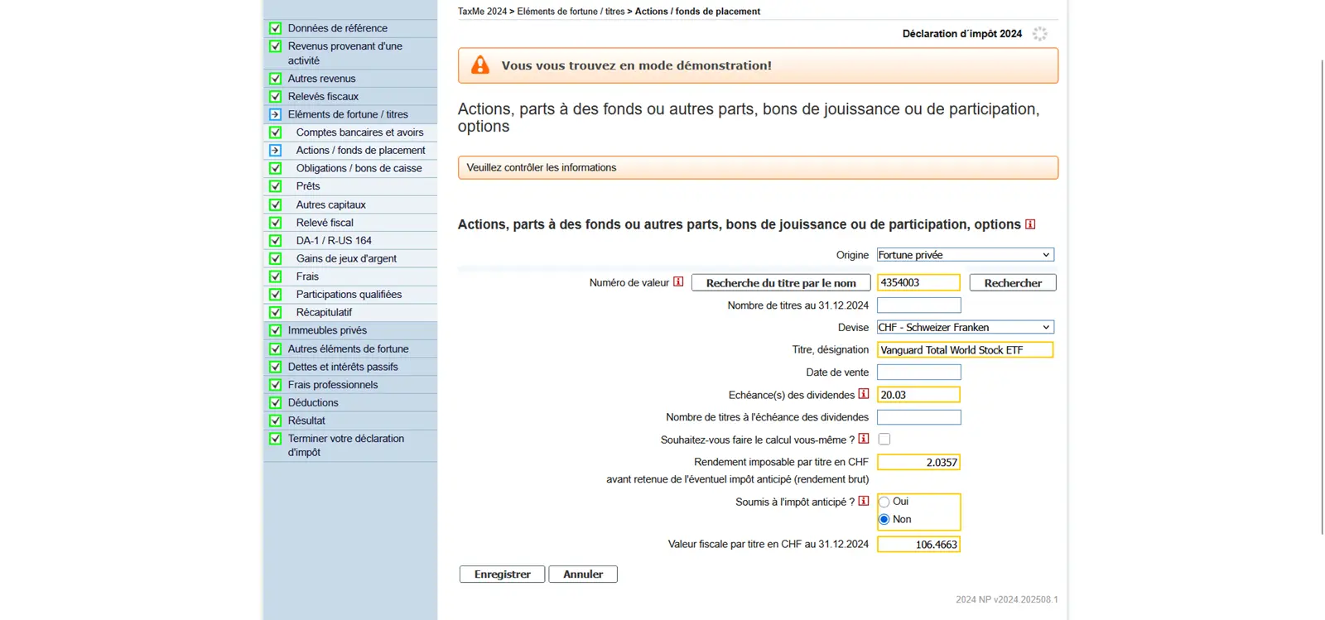Image resolution: width=1325 pixels, height=620 pixels.
Task: Click the TaxMe 2024 breadcrumb link
Action: [x=482, y=12]
